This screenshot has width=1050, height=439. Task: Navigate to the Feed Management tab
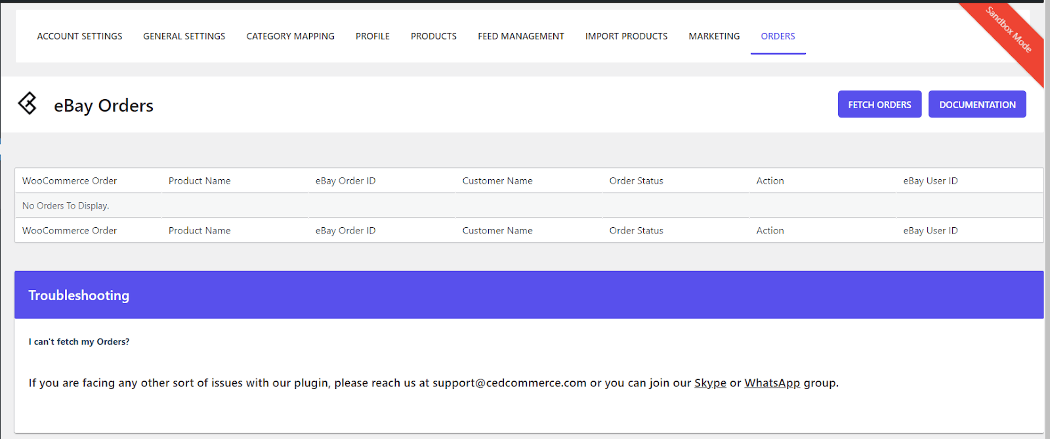(521, 36)
